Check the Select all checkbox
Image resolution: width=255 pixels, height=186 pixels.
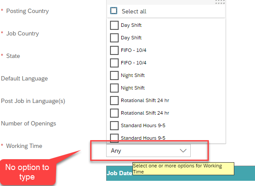click(113, 11)
